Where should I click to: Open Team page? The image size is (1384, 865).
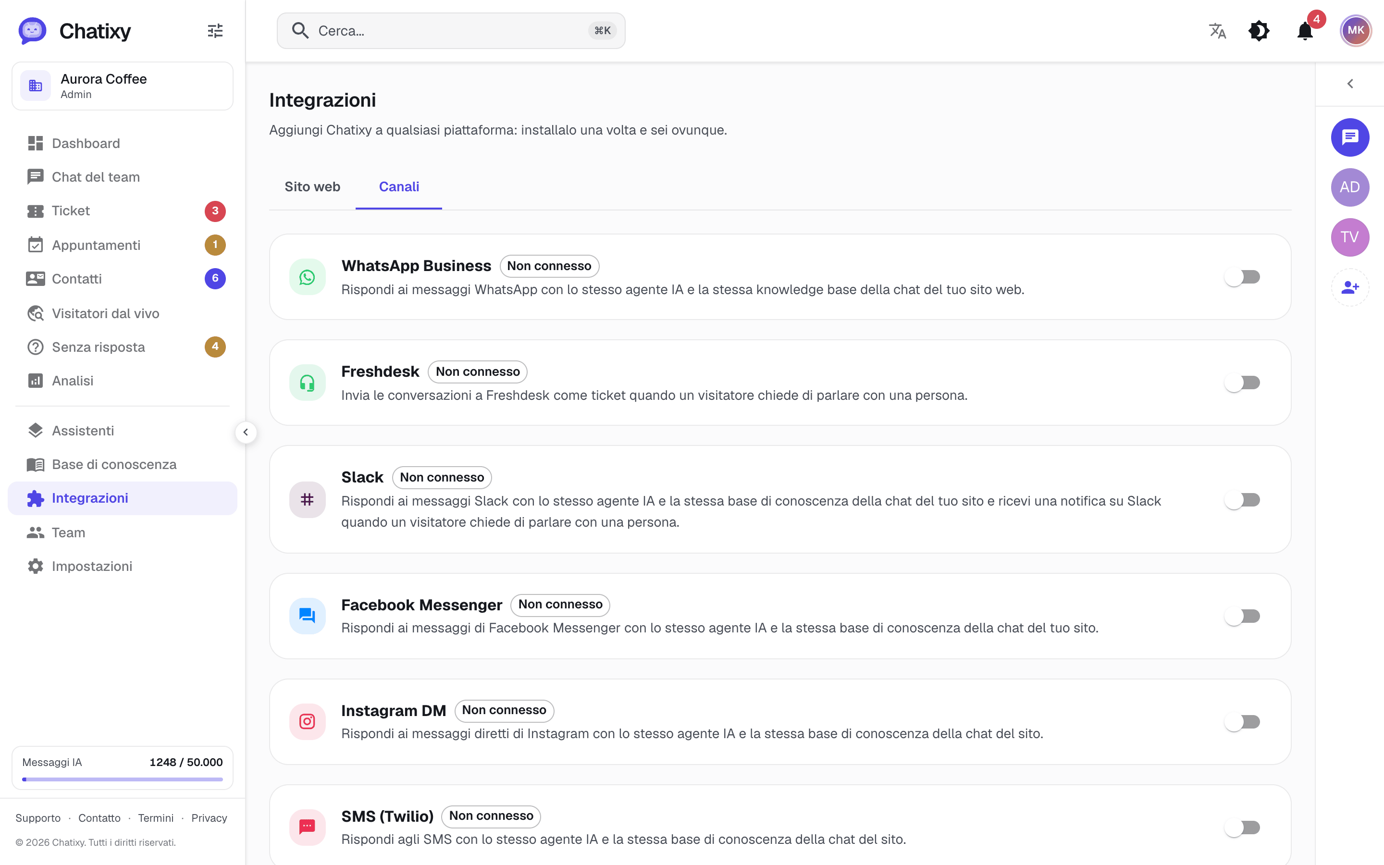[x=123, y=532]
